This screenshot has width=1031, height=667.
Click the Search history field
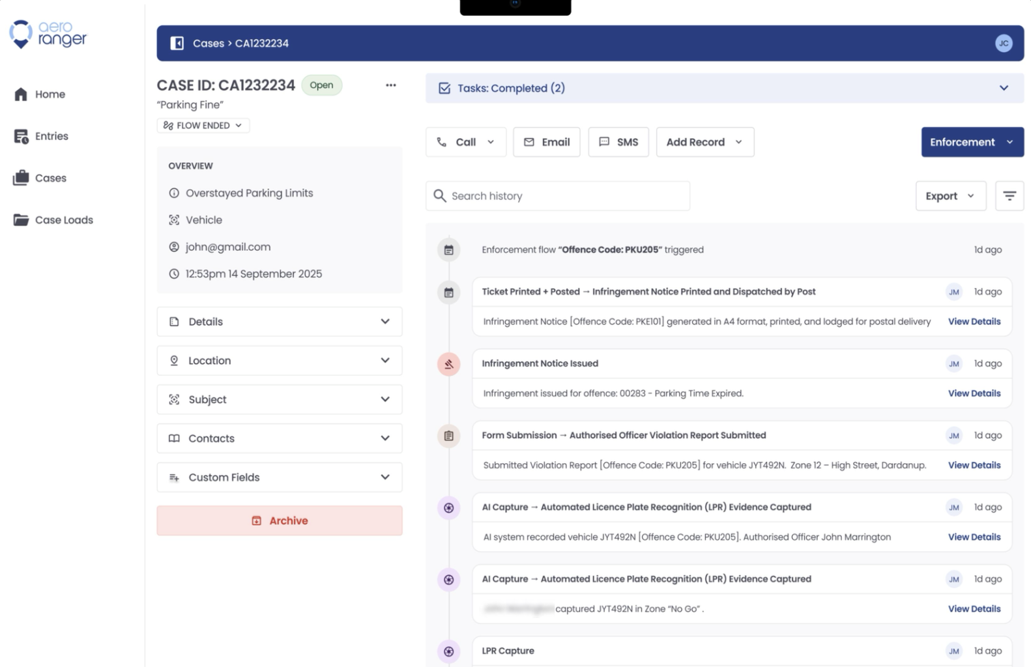pos(558,196)
